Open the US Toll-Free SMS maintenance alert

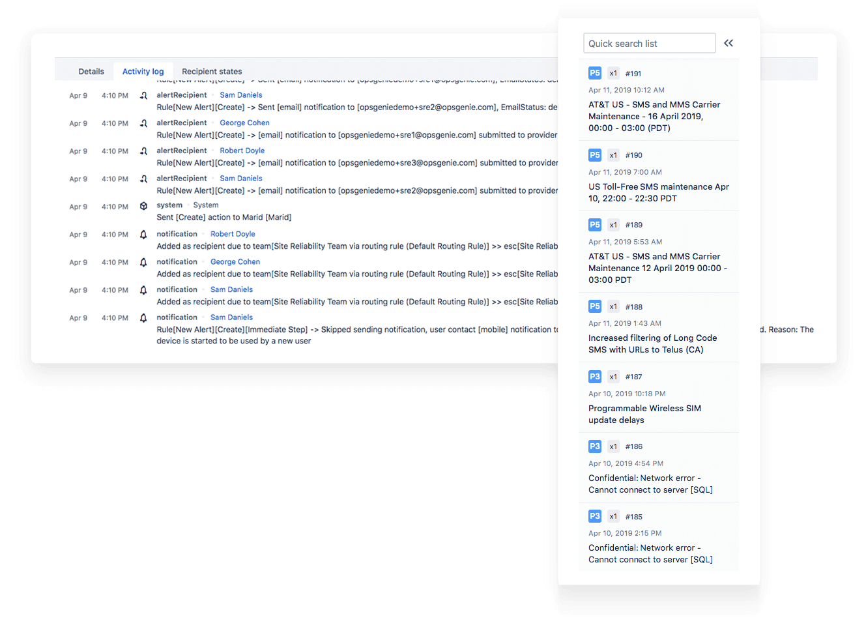(657, 192)
